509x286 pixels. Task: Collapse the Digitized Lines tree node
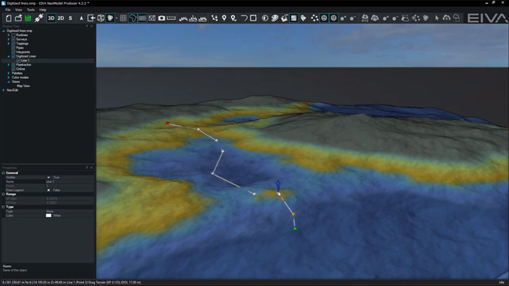[x=8, y=56]
